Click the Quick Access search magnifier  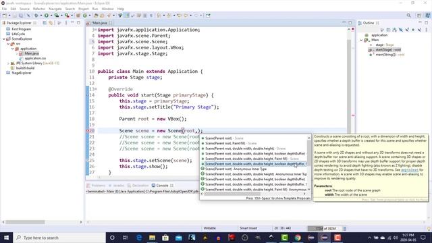click(408, 16)
